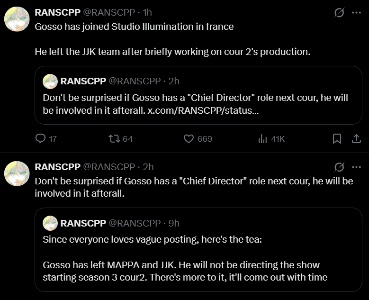Viewport: 369px width, 300px height.
Task: Click @RANSCPP handle on second tweet
Action: click(109, 167)
